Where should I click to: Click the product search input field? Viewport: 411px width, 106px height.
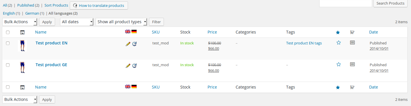346,3
